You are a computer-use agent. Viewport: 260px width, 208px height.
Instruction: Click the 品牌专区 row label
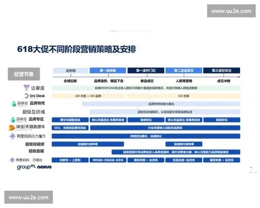tap(36, 119)
